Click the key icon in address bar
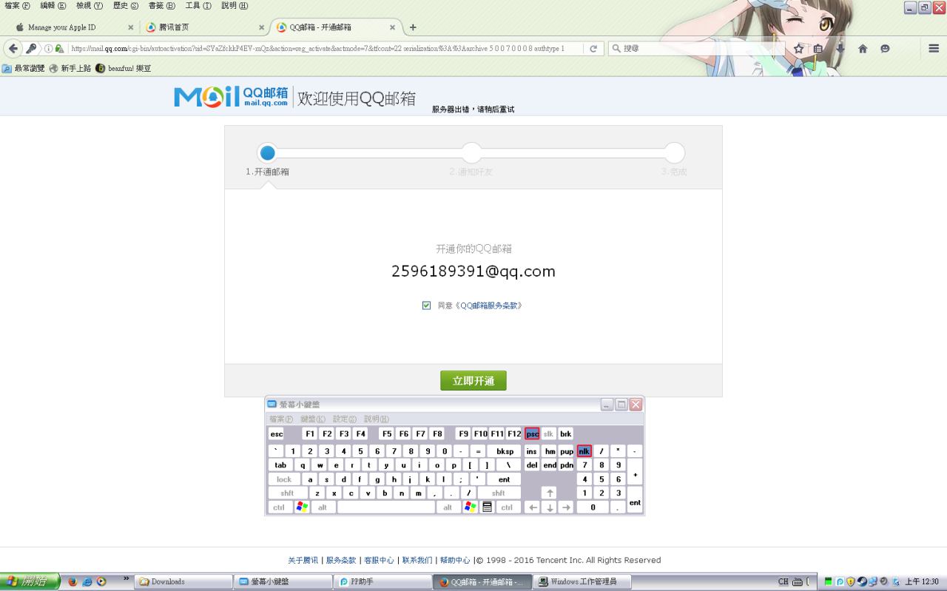 [31, 49]
